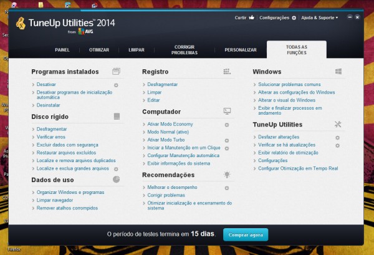Open Localize e remova arquivos duplicados
The width and height of the screenshot is (374, 255).
click(x=76, y=160)
